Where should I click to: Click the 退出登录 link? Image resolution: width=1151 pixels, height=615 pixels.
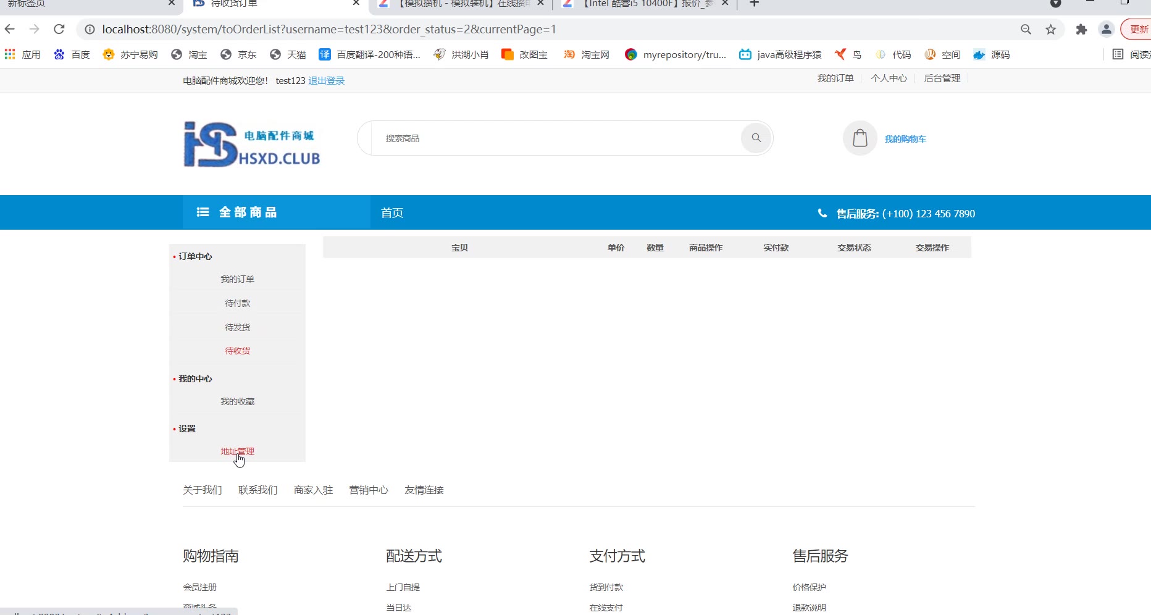pyautogui.click(x=326, y=81)
